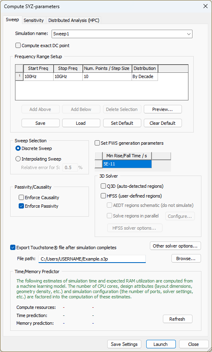Click the Start Freq column header
The height and width of the screenshot is (352, 212).
tap(38, 68)
